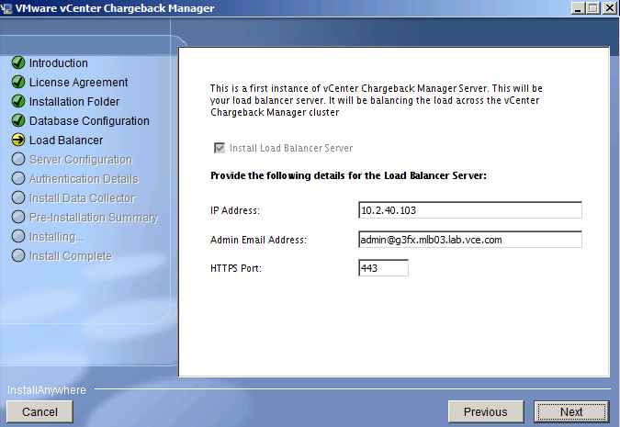Viewport: 620px width, 427px height.
Task: Click the VMware app icon in title bar
Action: click(x=6, y=8)
